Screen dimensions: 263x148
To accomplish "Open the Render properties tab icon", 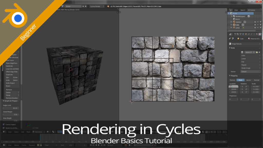I will (x=235, y=34).
